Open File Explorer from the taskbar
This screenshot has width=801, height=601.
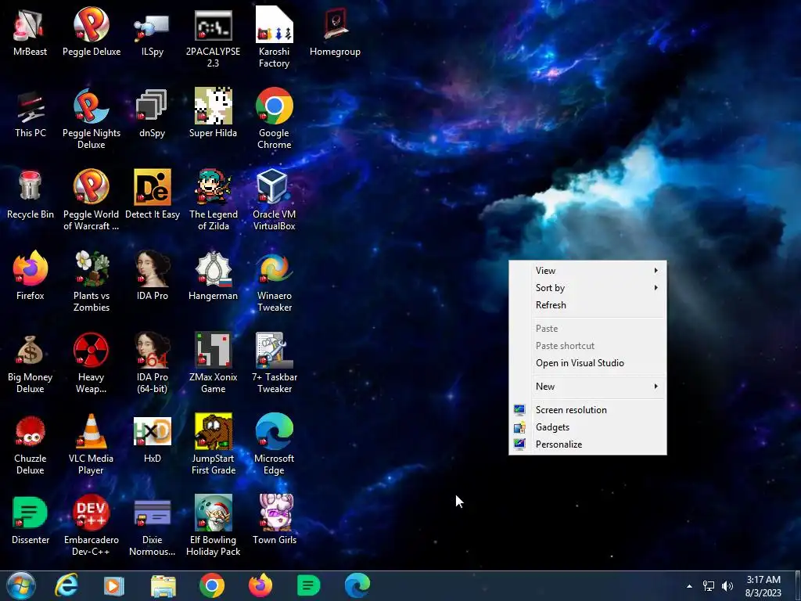(x=163, y=585)
